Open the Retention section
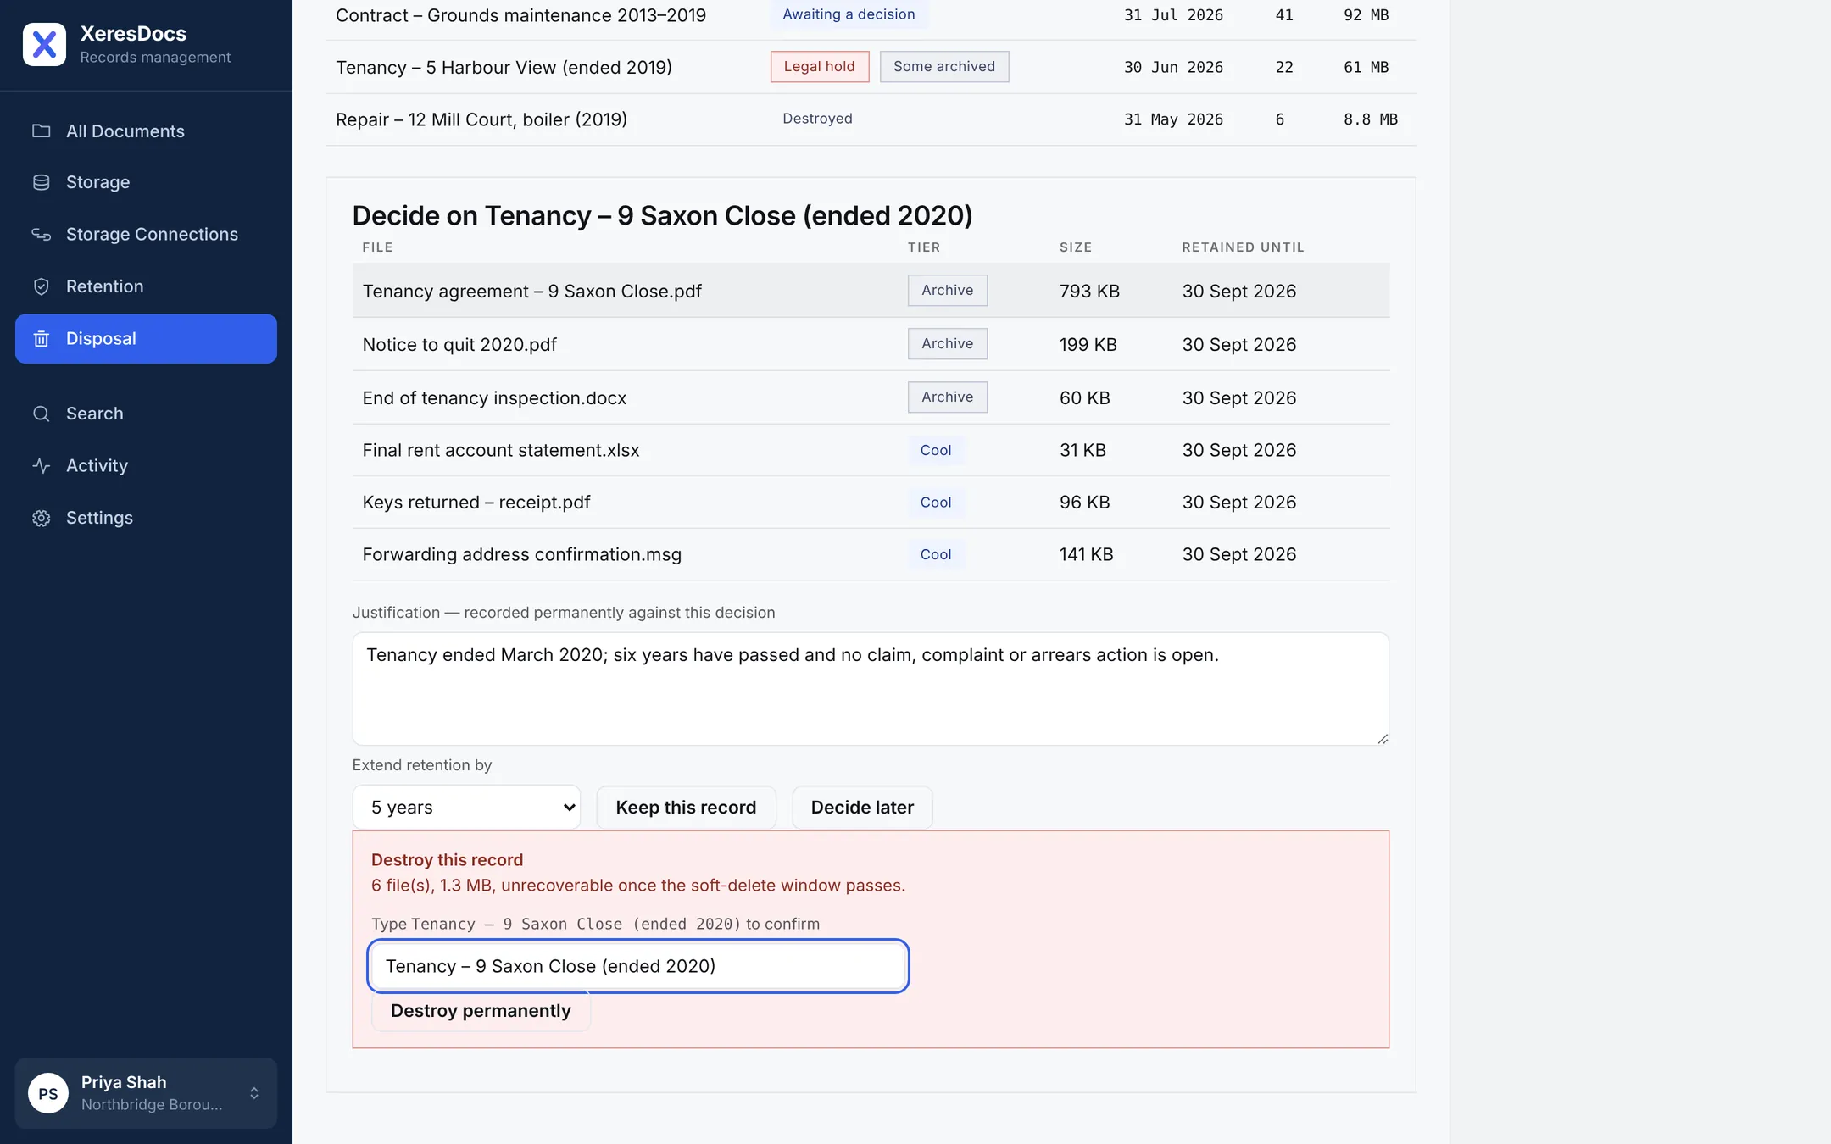 coord(146,286)
